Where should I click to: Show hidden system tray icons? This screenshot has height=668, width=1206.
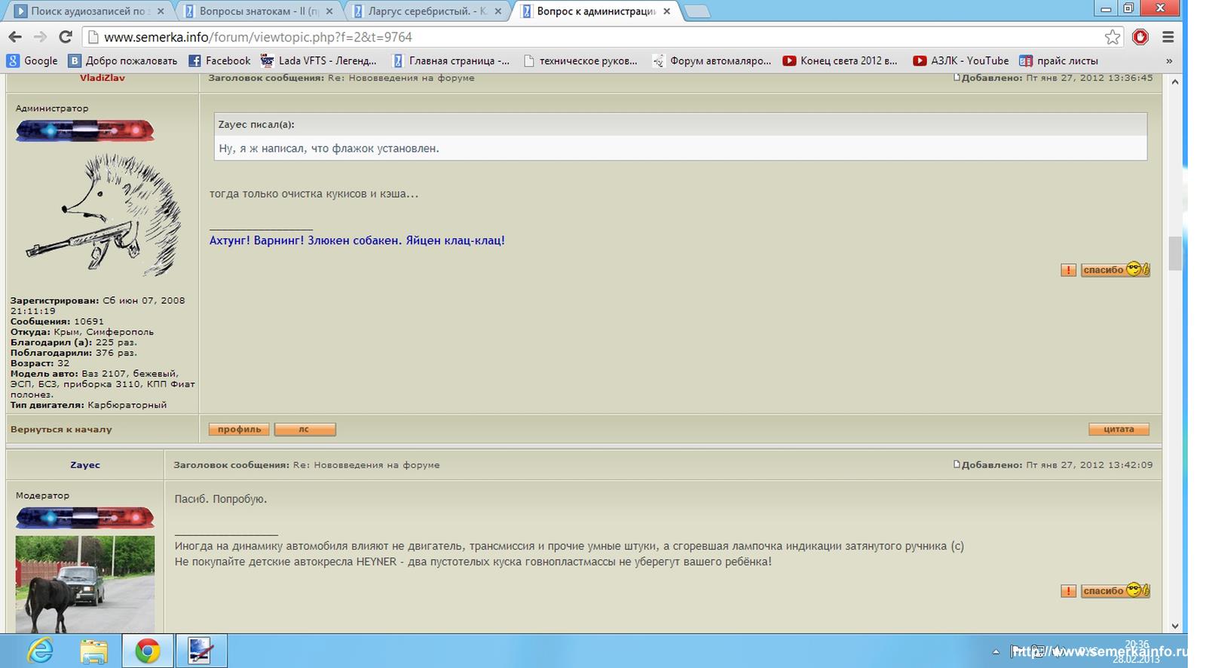[996, 651]
